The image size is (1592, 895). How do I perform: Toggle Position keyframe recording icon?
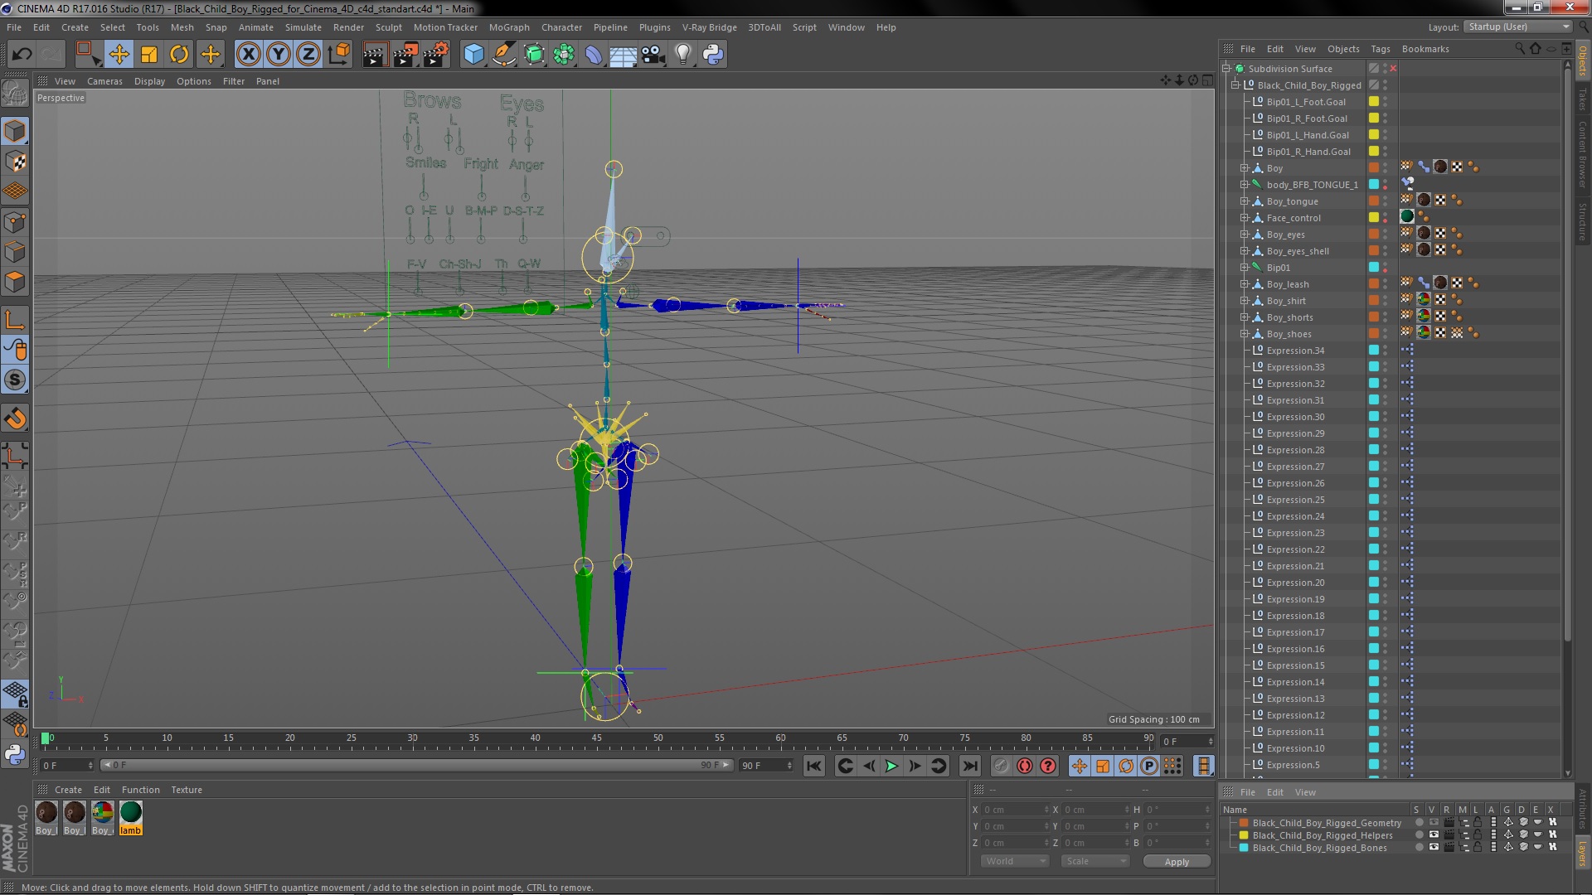pyautogui.click(x=1079, y=766)
